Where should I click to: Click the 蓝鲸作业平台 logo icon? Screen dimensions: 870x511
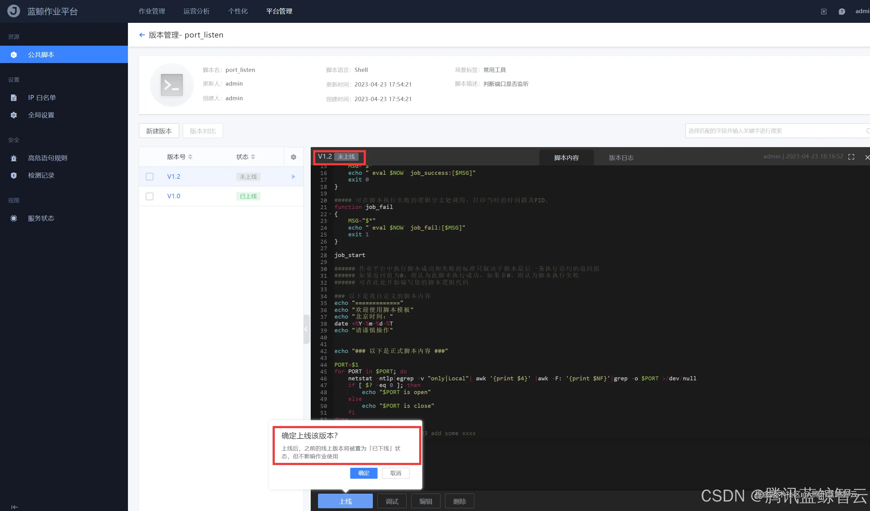(14, 11)
